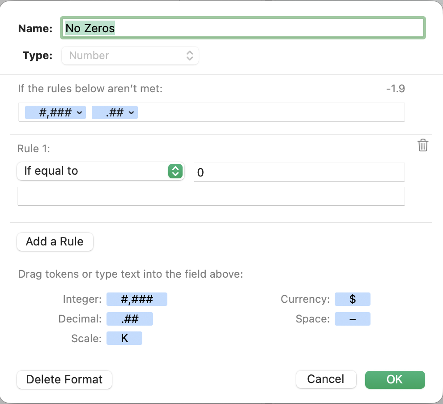Open the #,### token dropdown in default format
The image size is (443, 404).
tap(79, 113)
